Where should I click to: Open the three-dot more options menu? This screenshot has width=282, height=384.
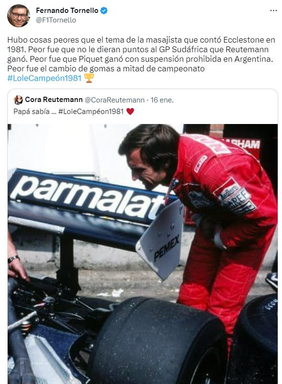(273, 11)
